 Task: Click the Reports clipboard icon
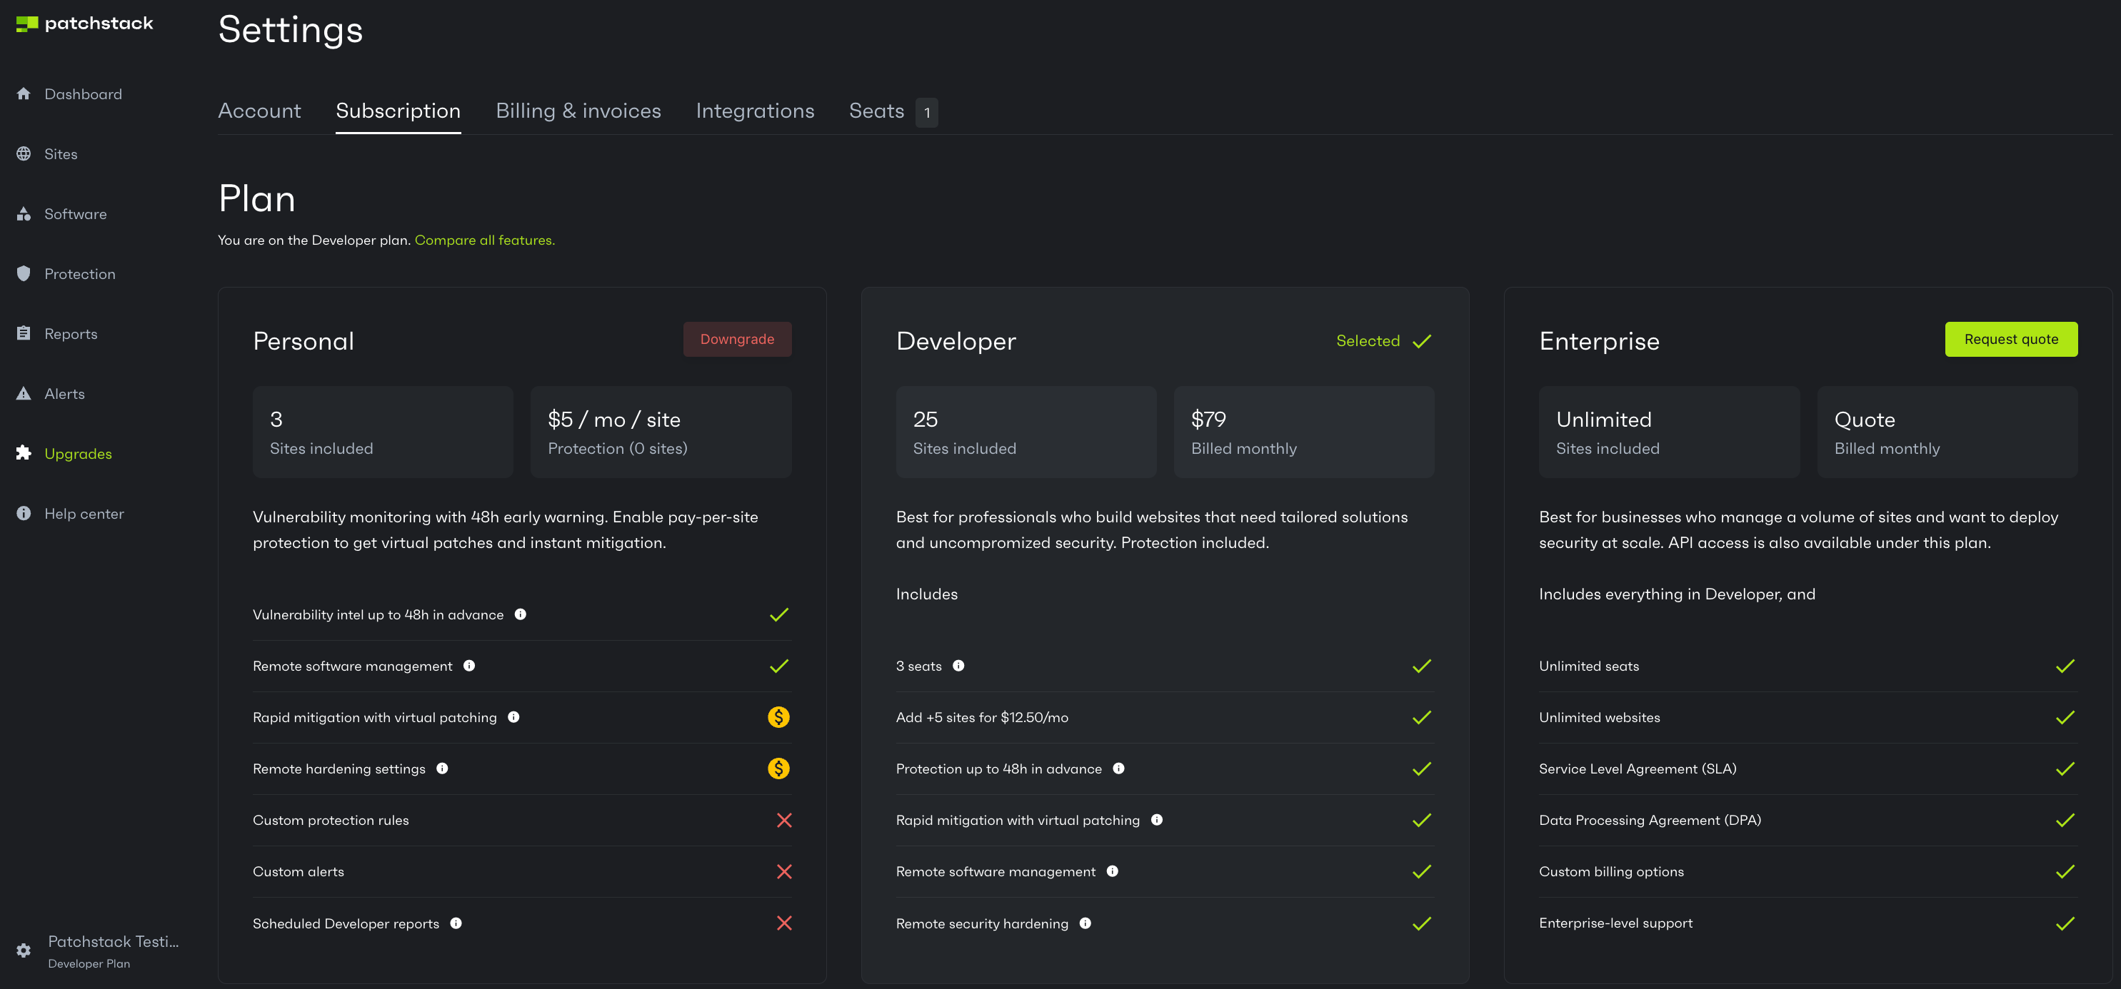[24, 333]
